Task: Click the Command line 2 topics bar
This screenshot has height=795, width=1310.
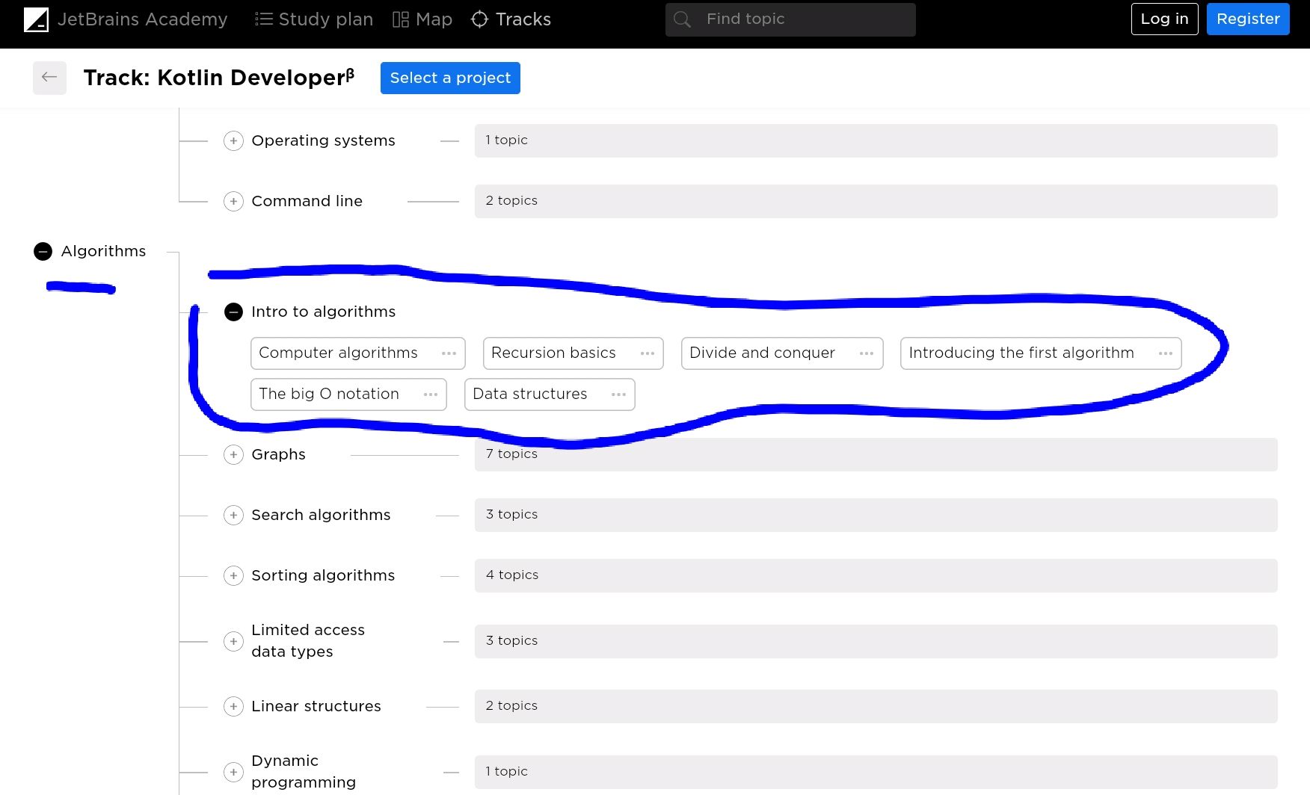Action: pos(876,202)
